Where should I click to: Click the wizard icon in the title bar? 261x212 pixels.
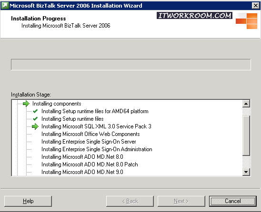(5, 6)
